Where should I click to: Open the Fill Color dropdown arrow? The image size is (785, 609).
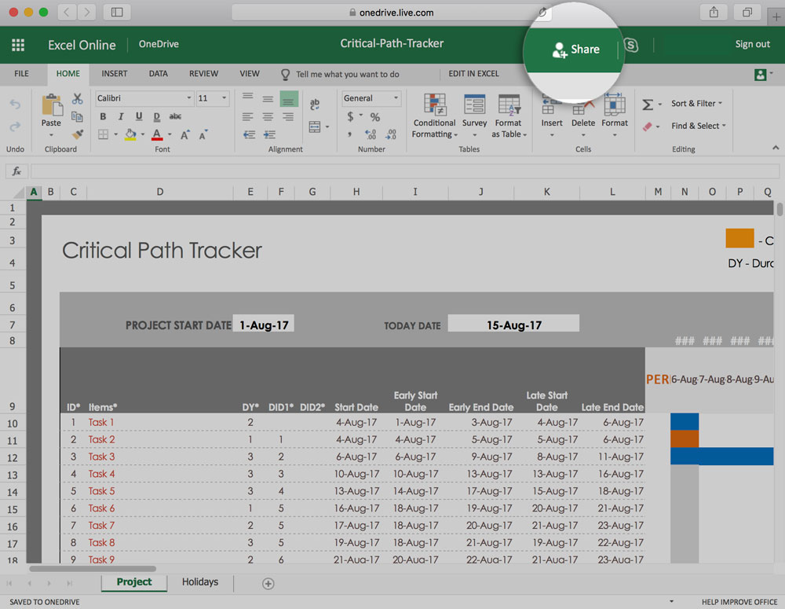pyautogui.click(x=142, y=134)
